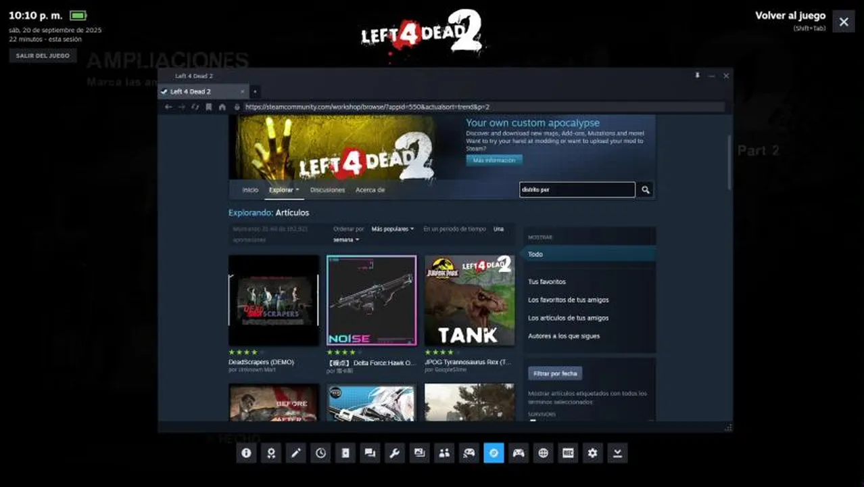
Task: Open the discussions chat bubbles icon
Action: pyautogui.click(x=370, y=453)
